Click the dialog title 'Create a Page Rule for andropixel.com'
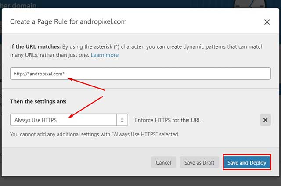This screenshot has height=186, width=281. tap(68, 21)
